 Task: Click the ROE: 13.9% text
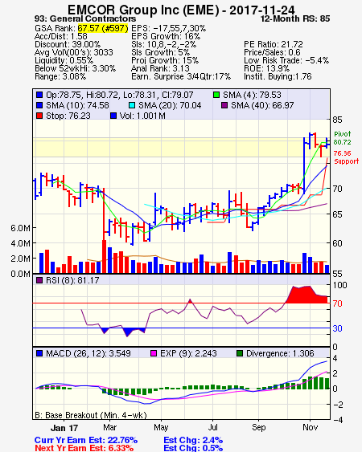pos(266,68)
